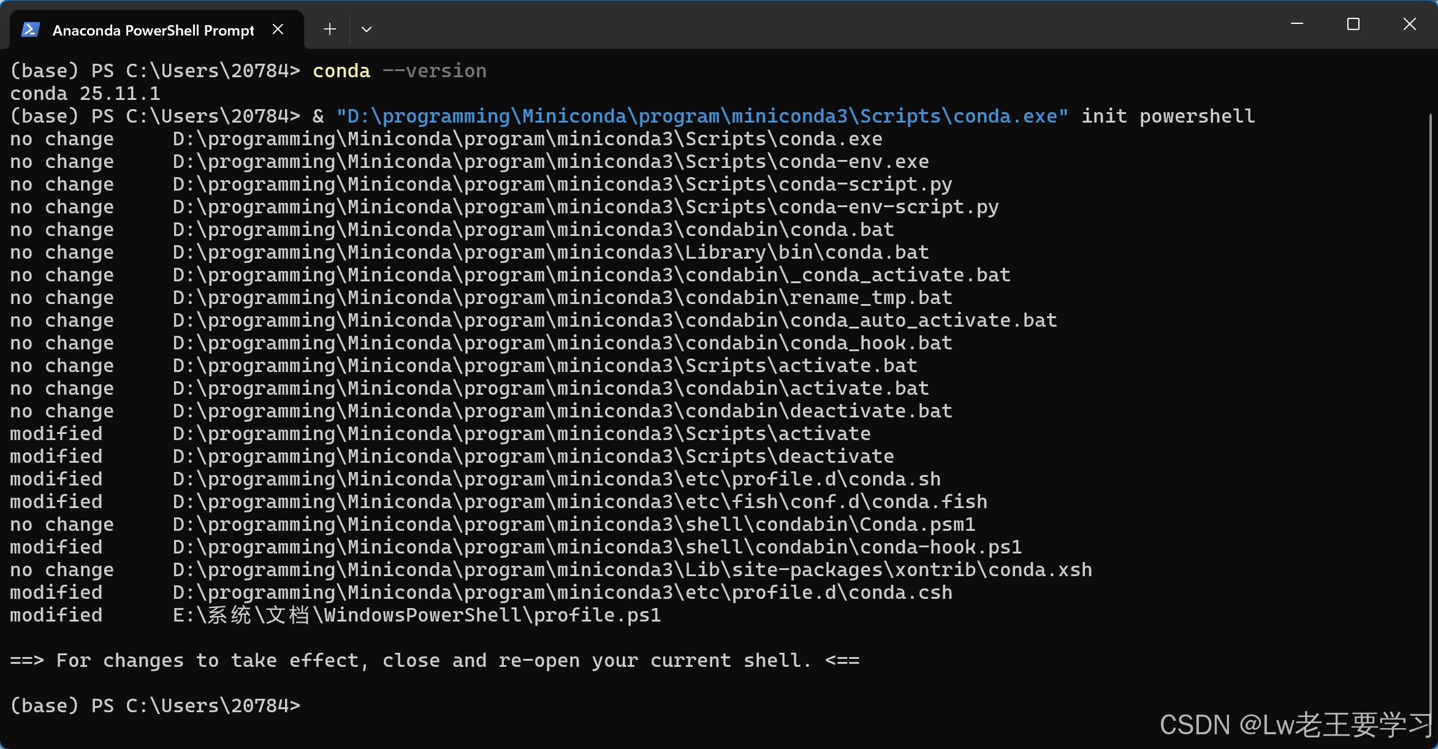Image resolution: width=1438 pixels, height=749 pixels.
Task: Minimize the terminal window
Action: [x=1296, y=24]
